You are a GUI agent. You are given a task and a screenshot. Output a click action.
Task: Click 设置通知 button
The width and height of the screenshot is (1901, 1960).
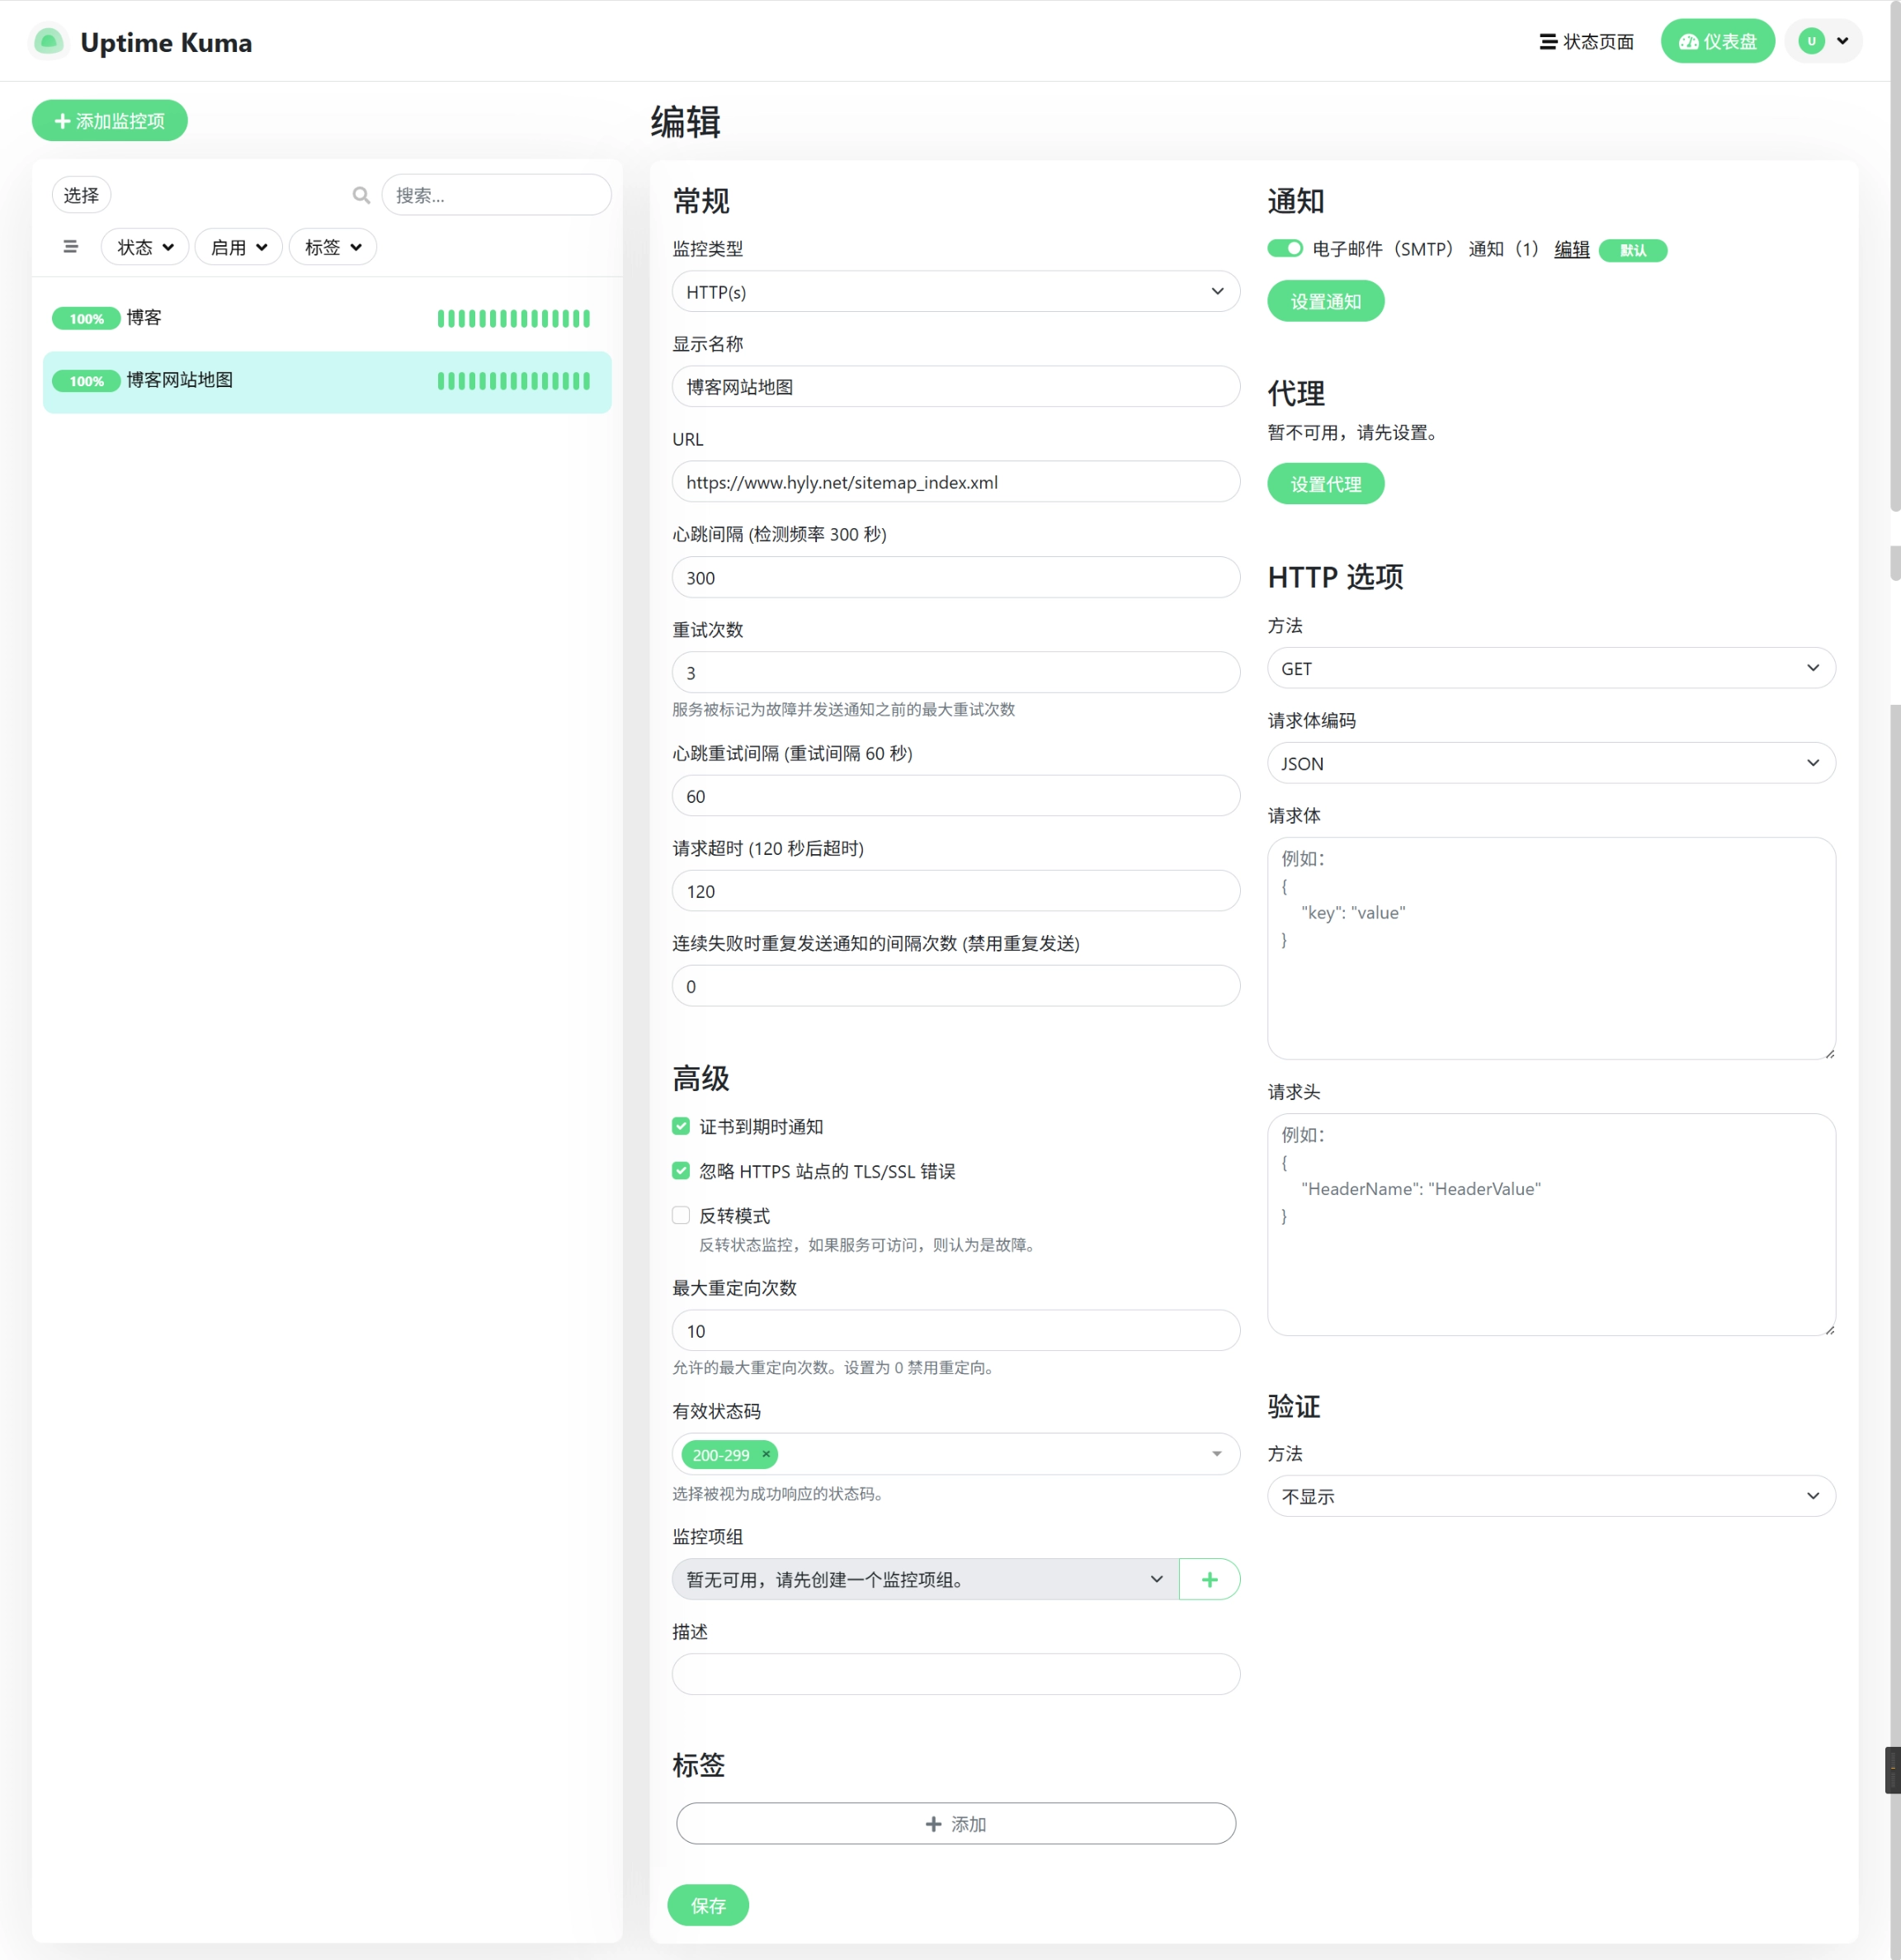point(1325,301)
